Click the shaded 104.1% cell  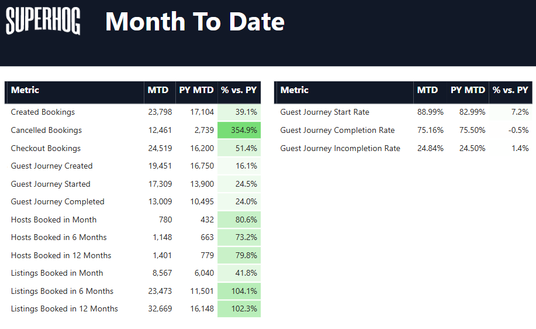tap(239, 292)
